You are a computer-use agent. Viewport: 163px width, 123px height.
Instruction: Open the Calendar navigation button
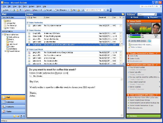pos(13,102)
